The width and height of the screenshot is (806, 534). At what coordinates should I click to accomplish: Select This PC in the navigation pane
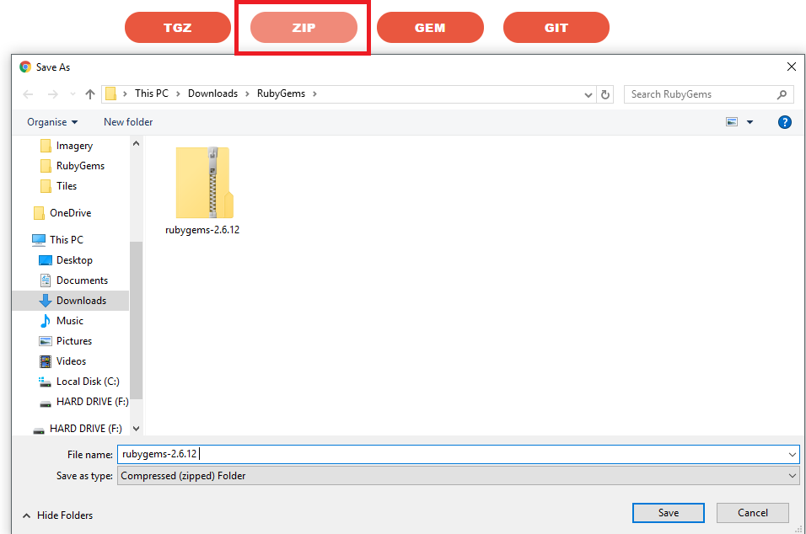pyautogui.click(x=67, y=240)
